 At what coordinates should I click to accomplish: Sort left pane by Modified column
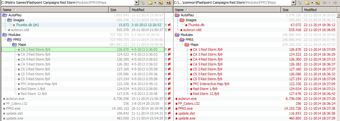(147, 10)
